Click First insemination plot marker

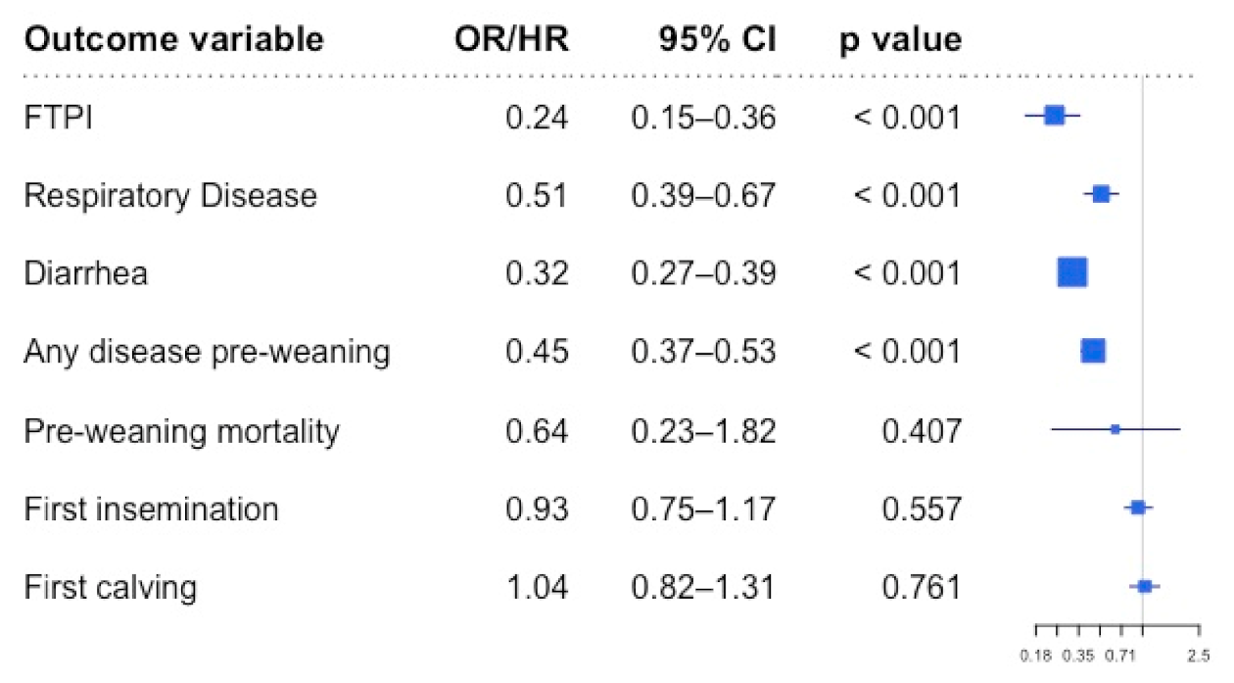coord(1138,508)
